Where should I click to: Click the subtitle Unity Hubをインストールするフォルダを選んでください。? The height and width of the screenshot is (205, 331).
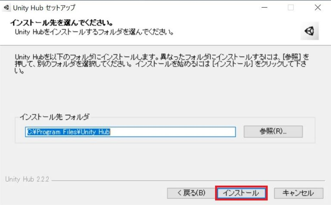pyautogui.click(x=94, y=32)
